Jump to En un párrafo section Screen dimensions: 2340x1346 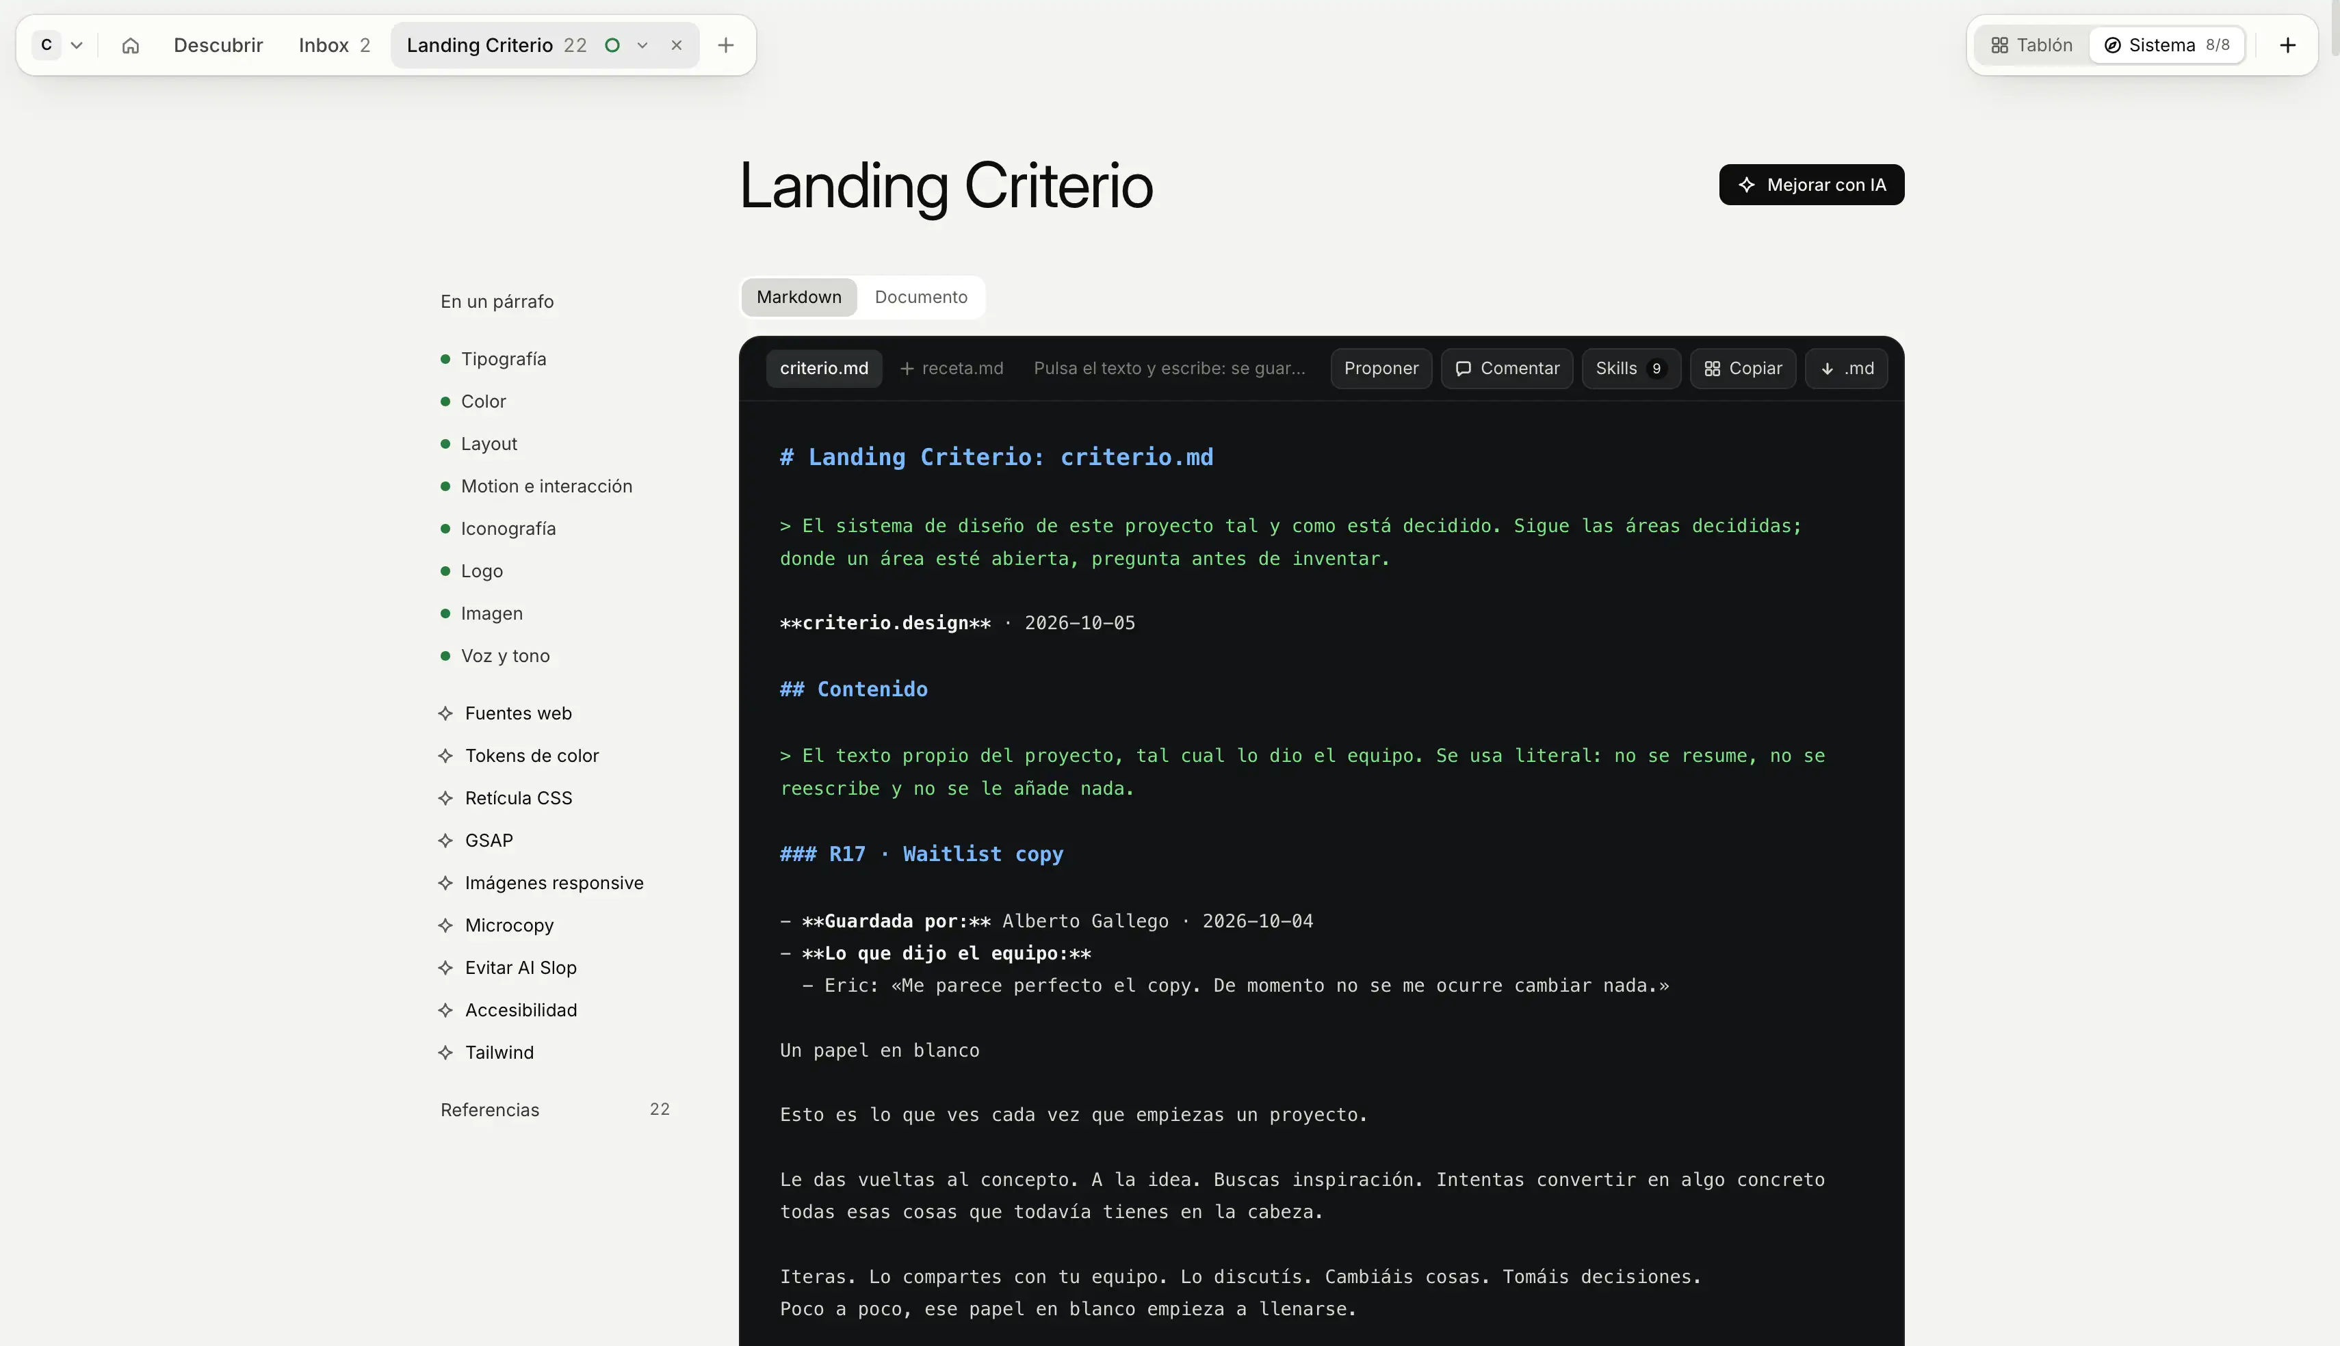tap(497, 302)
